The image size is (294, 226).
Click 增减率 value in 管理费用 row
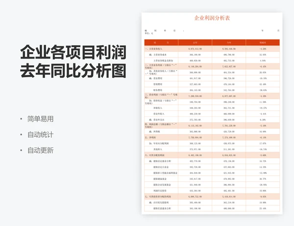(263, 85)
